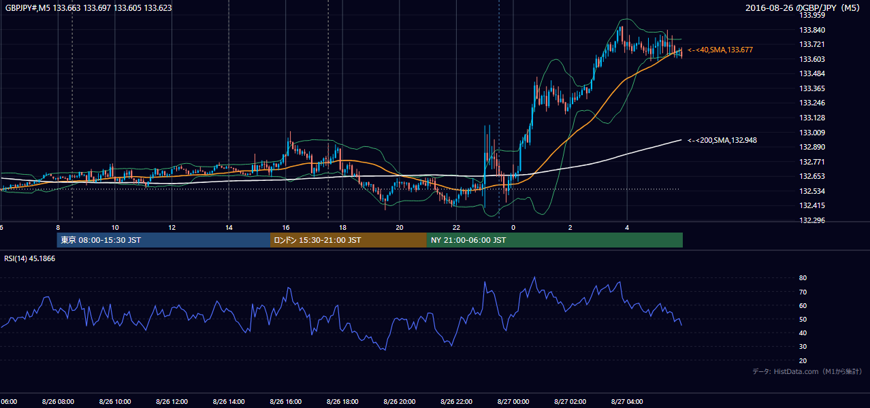Click the 8/26 20:00 date label at bottom
The height and width of the screenshot is (408, 870).
click(400, 402)
